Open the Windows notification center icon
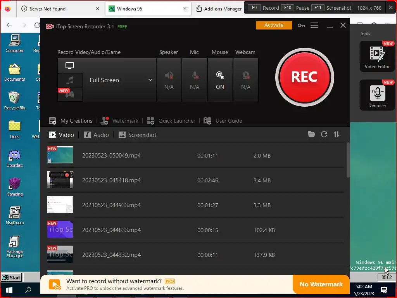 pos(384,290)
